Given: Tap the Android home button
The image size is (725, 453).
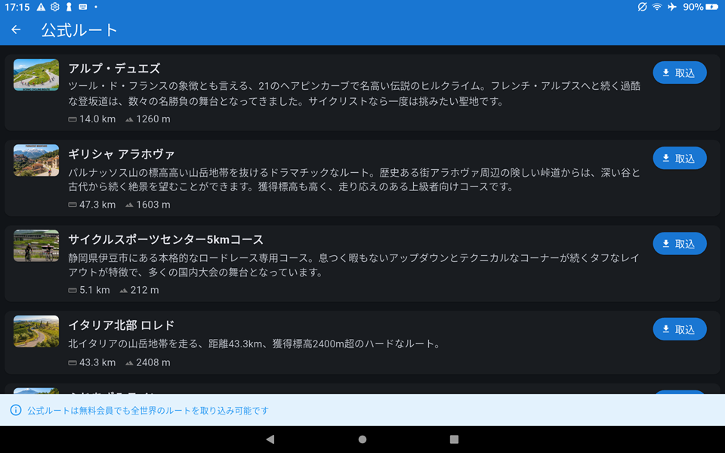Looking at the screenshot, I should [362, 439].
